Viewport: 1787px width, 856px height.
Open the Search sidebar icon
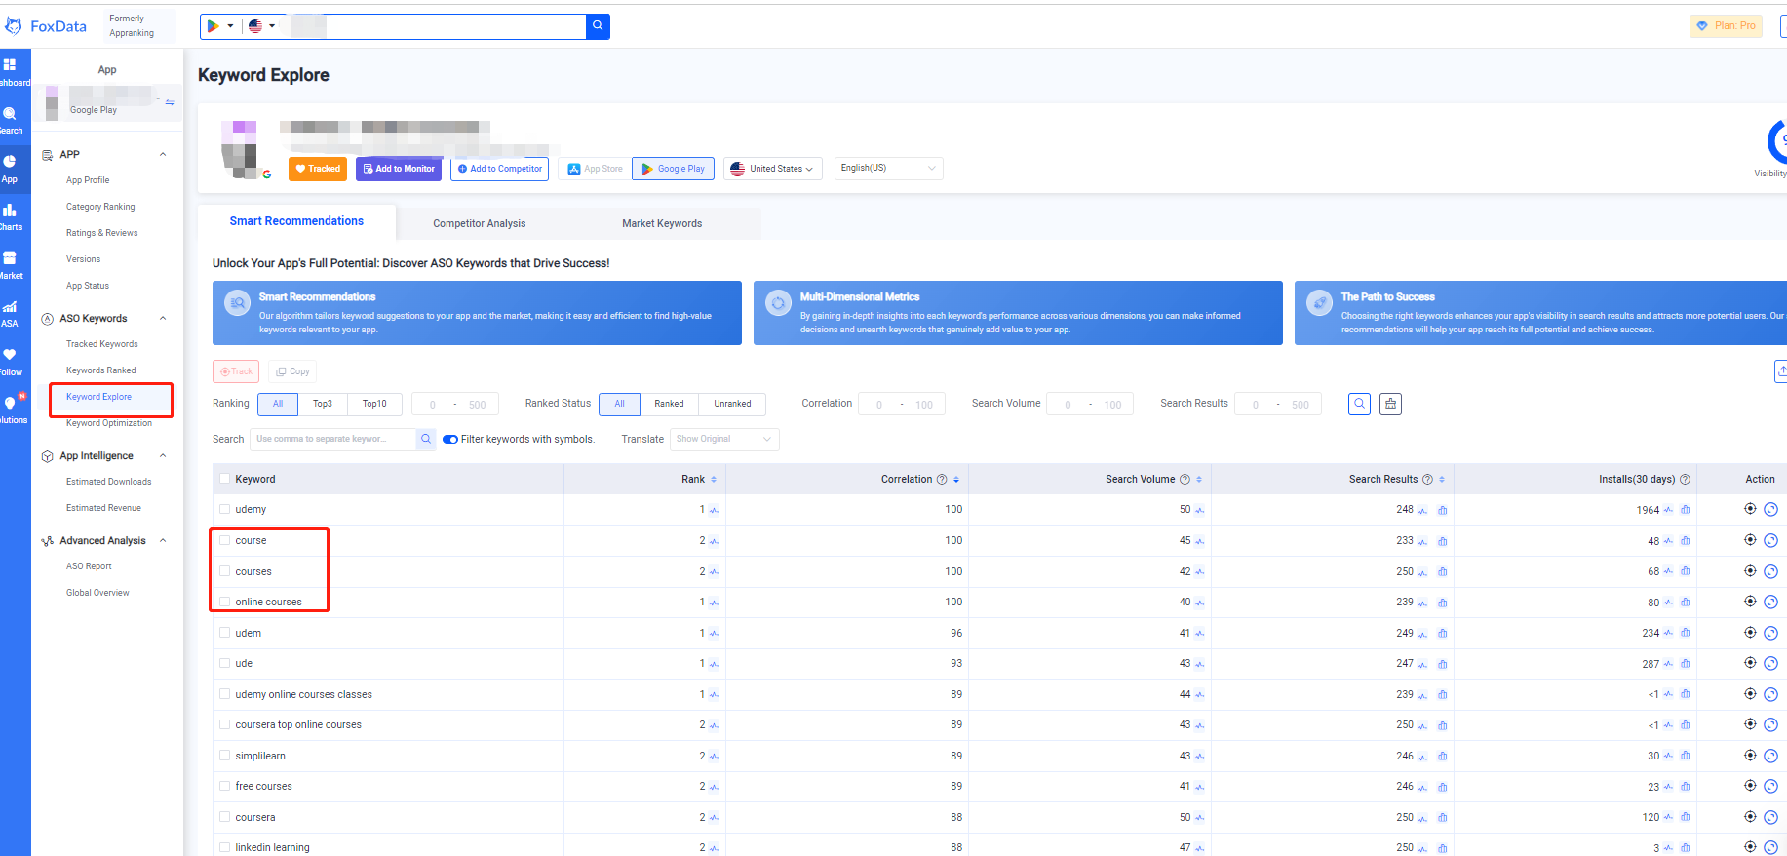point(10,120)
